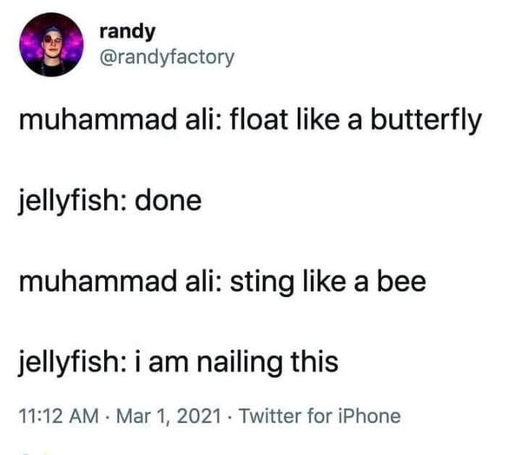Click randy's profile avatar picture

pos(48,44)
